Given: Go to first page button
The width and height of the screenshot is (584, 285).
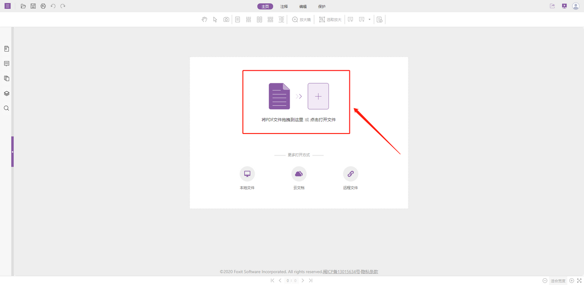Looking at the screenshot, I should (273, 281).
